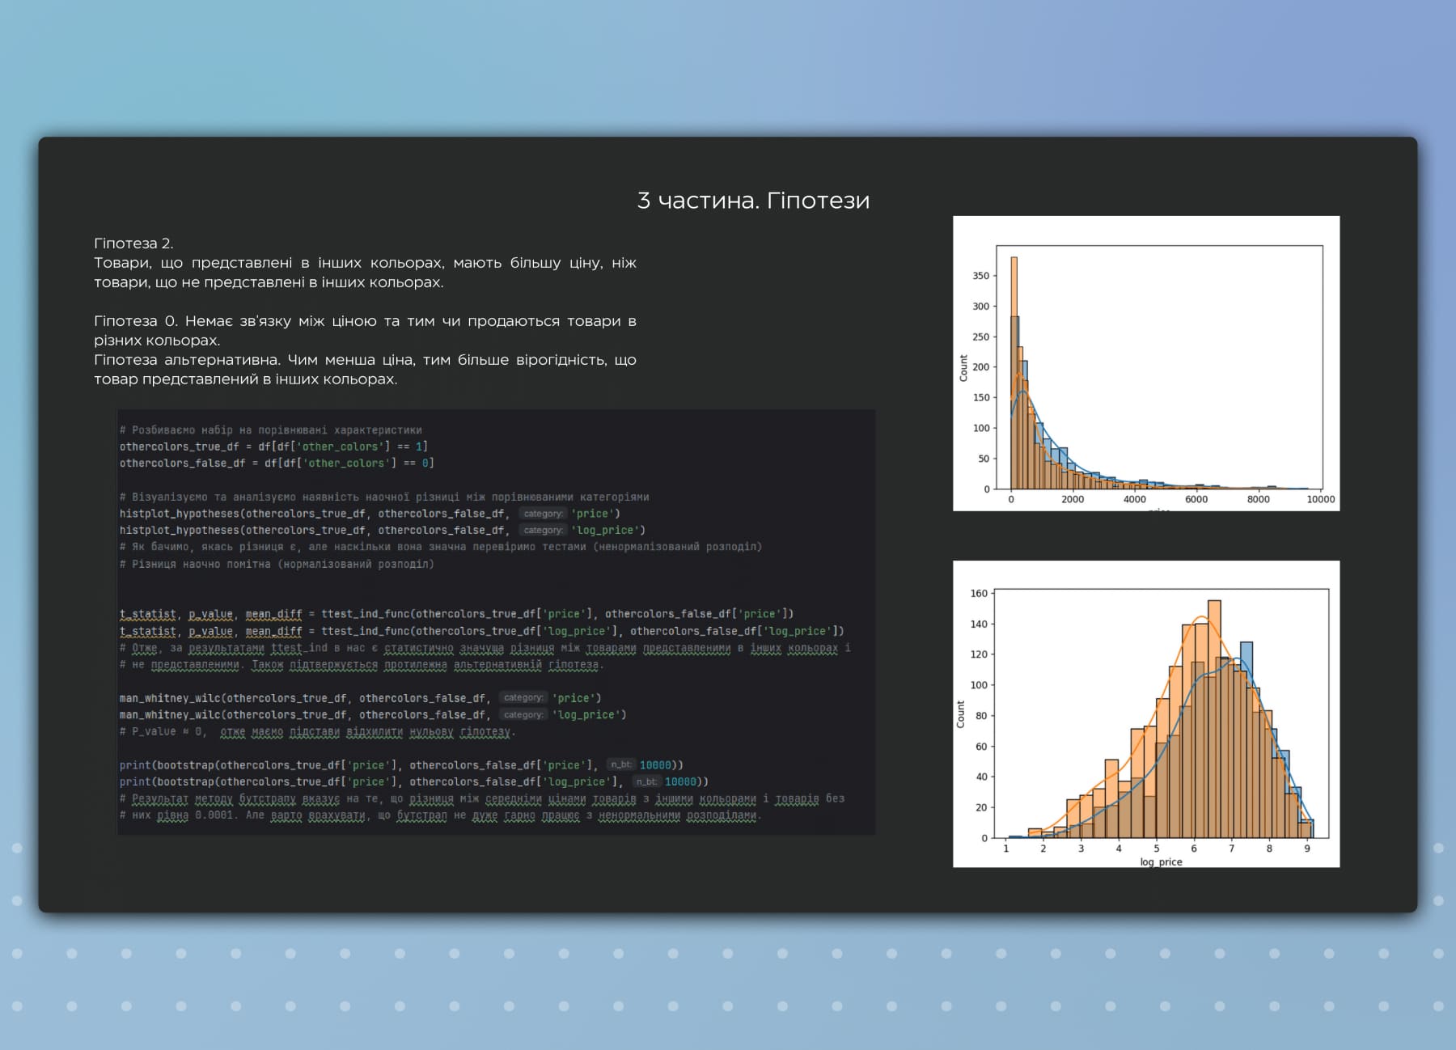This screenshot has width=1456, height=1050.
Task: Click the first print(bootstrap...) code line
Action: coord(402,765)
